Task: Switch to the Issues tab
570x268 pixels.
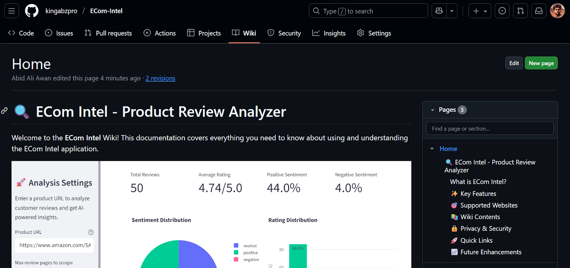Action: [x=59, y=33]
